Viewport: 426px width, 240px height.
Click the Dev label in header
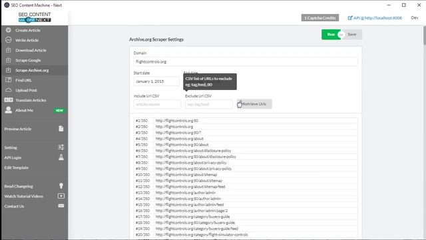pyautogui.click(x=415, y=18)
